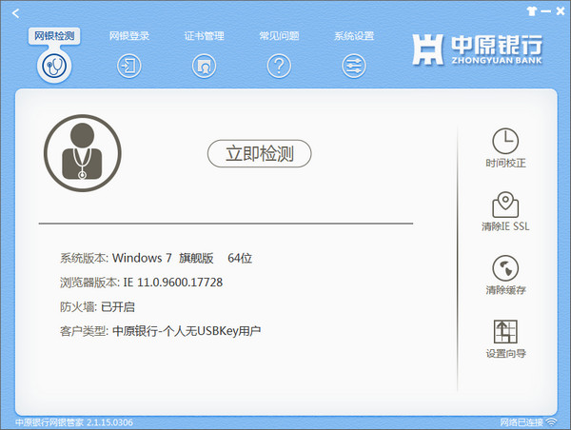Switch to the 常见问题 tab label
Image resolution: width=571 pixels, height=430 pixels.
279,36
